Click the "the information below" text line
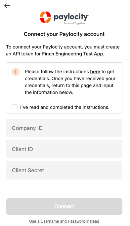Screen dimensions: 130x226 pos(49,92)
